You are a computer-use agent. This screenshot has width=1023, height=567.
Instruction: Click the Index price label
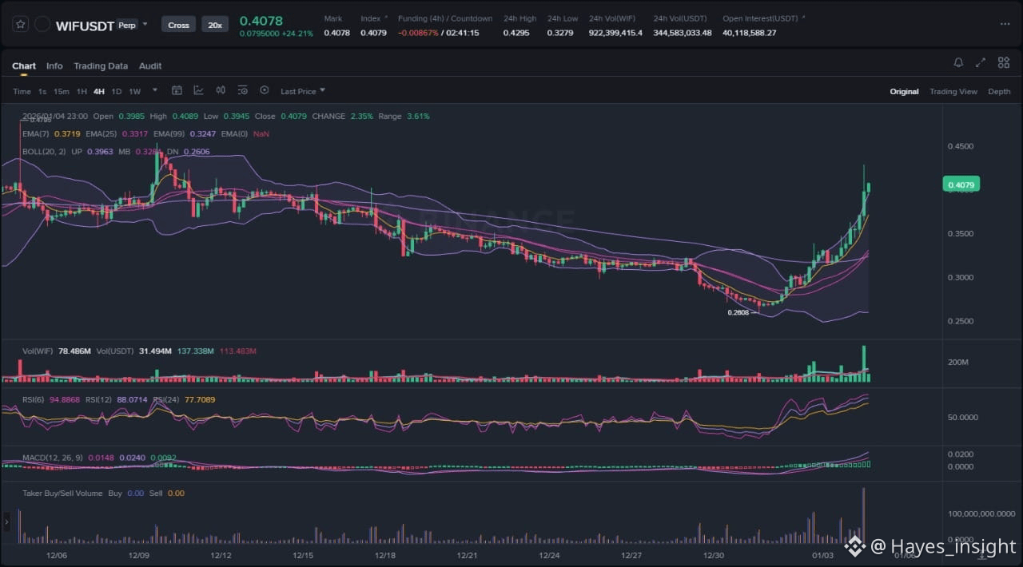370,18
